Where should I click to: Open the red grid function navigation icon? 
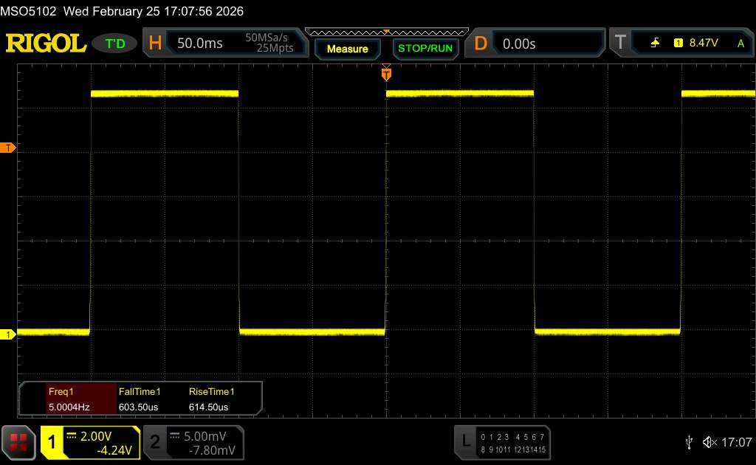coord(19,441)
